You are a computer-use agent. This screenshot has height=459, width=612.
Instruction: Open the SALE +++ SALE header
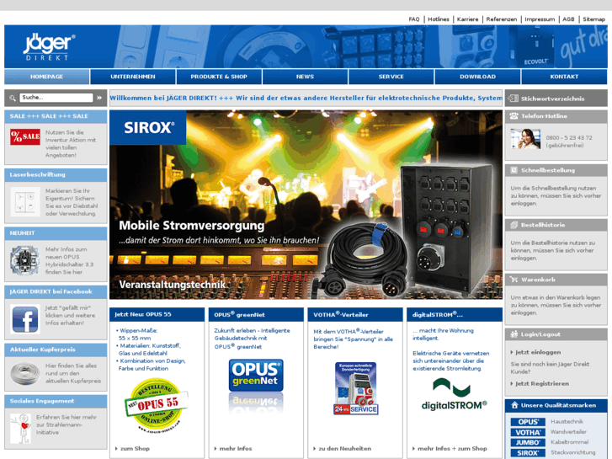click(x=56, y=116)
